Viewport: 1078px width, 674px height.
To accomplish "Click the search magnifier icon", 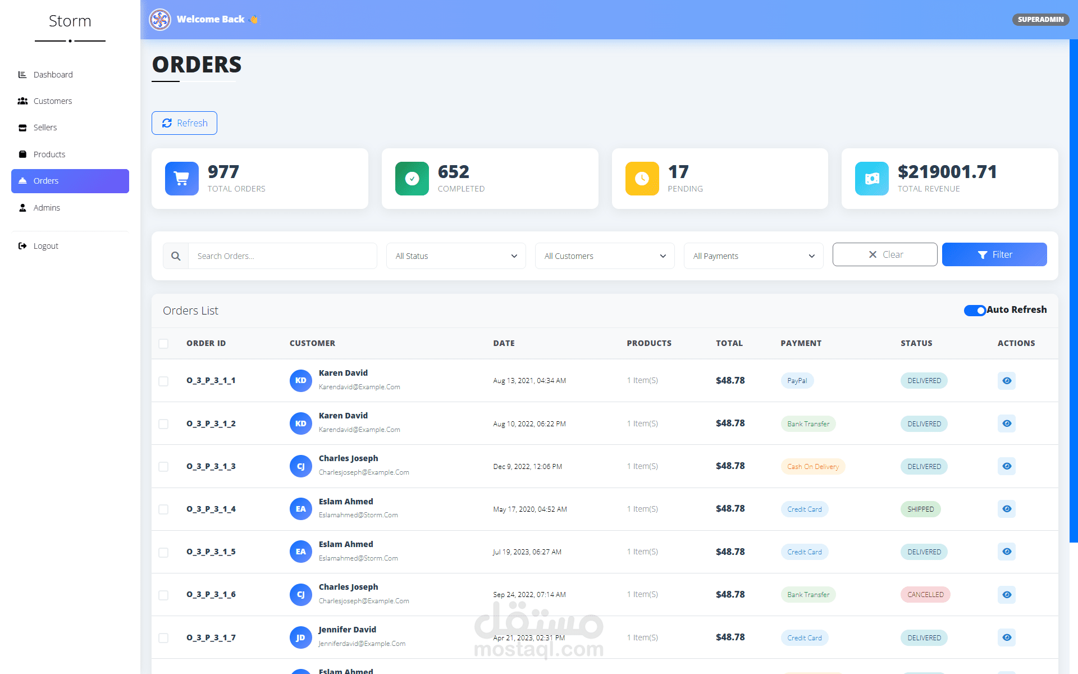I will point(176,256).
